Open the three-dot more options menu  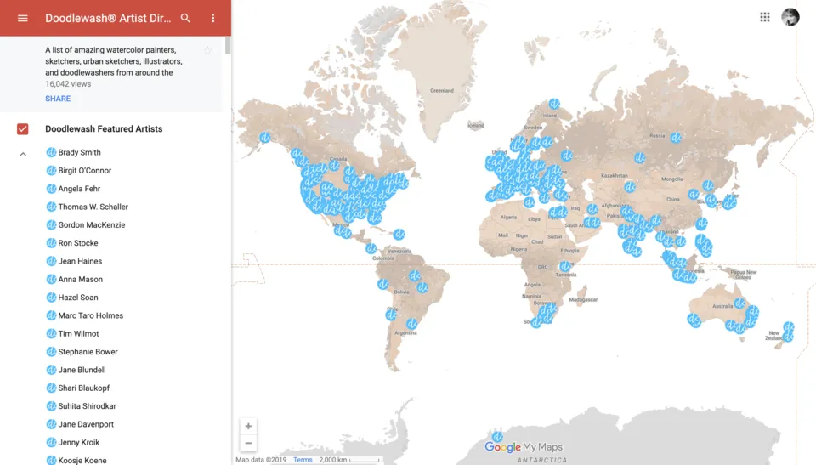[212, 18]
